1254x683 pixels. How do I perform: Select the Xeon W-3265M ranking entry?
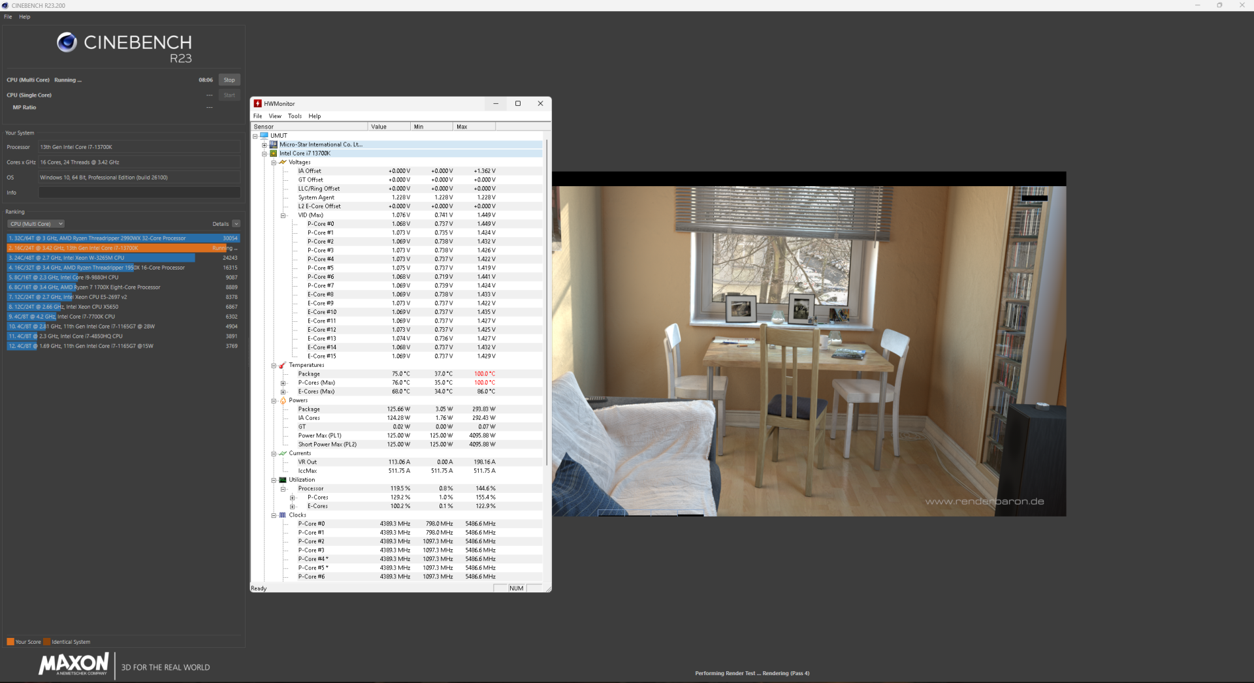[x=123, y=258]
